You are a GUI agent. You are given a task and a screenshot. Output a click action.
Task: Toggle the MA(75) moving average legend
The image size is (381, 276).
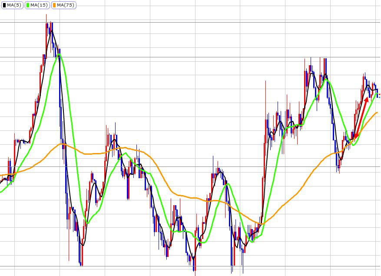coord(63,5)
